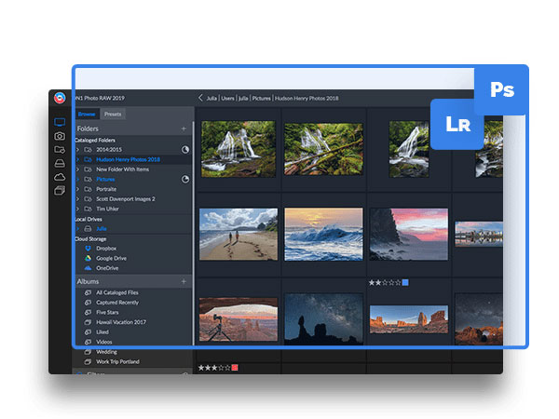Screen dimensions: 559x419
Task: Click the Photoshop Ps badge
Action: (x=502, y=90)
